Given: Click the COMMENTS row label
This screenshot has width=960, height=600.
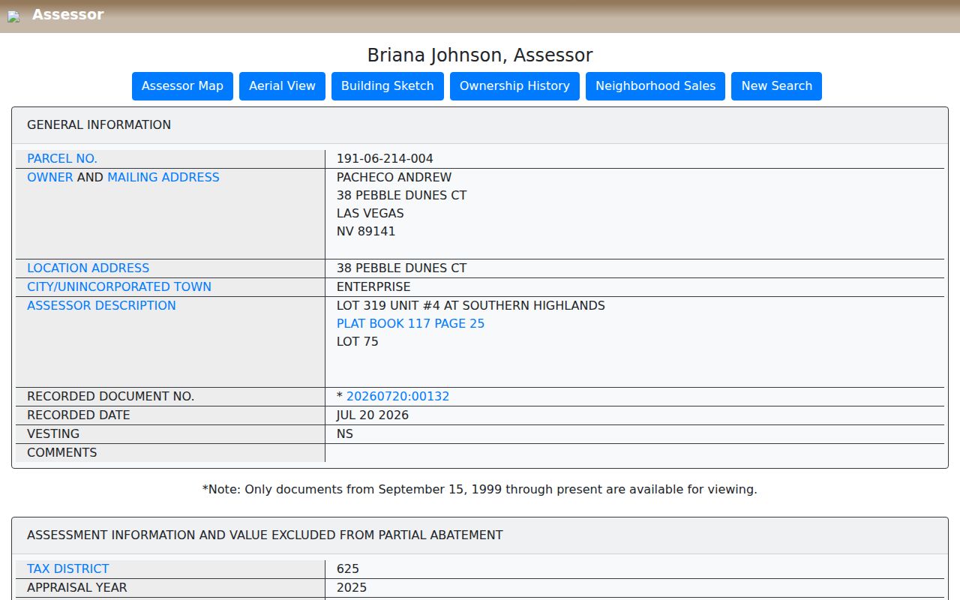Looking at the screenshot, I should pos(61,453).
